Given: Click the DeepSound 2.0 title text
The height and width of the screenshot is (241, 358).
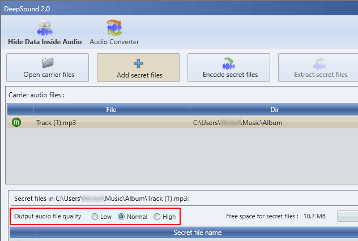Looking at the screenshot, I should tap(27, 9).
